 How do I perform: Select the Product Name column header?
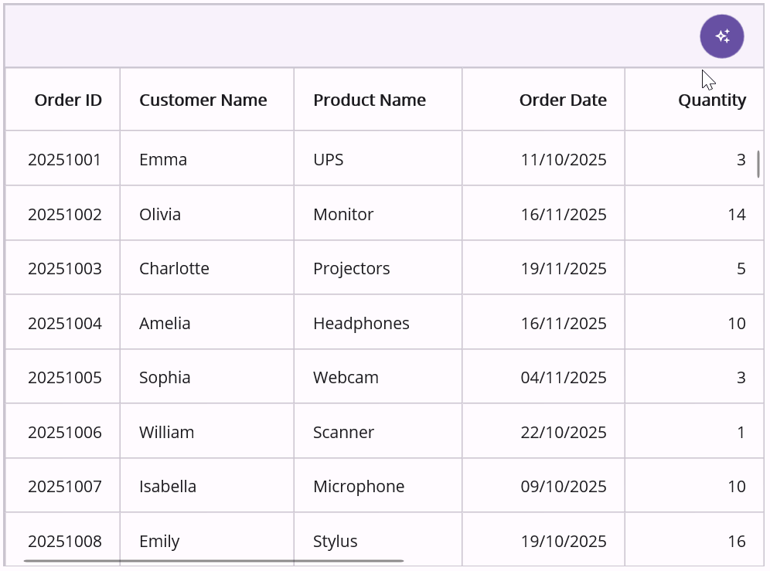[x=370, y=100]
